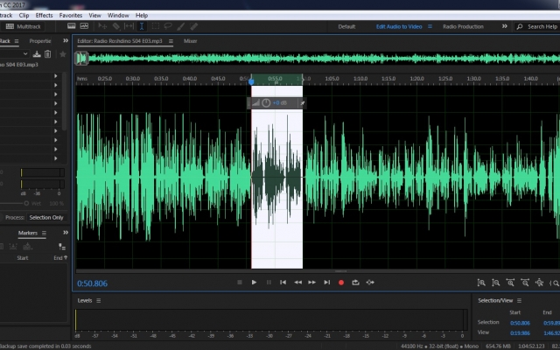Open the Process Selection Only dropdown
This screenshot has width=560, height=350.
[46, 218]
